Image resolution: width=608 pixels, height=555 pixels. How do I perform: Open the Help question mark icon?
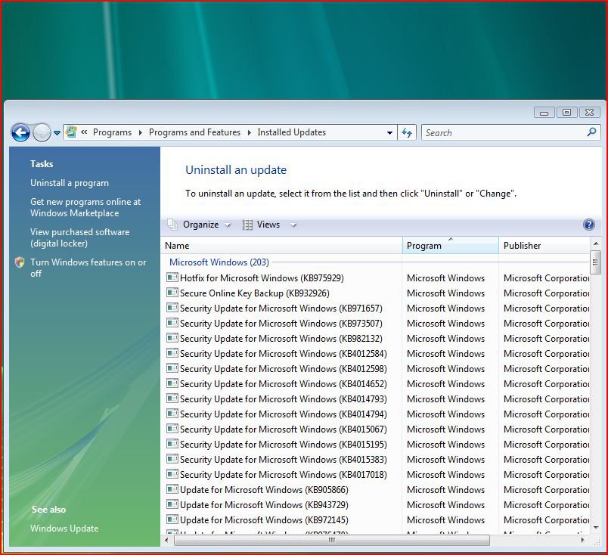pos(588,225)
